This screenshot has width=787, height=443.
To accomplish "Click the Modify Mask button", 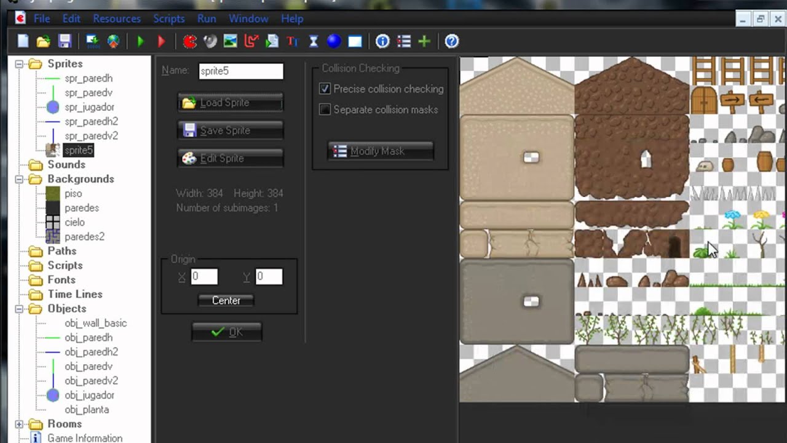I will [381, 151].
